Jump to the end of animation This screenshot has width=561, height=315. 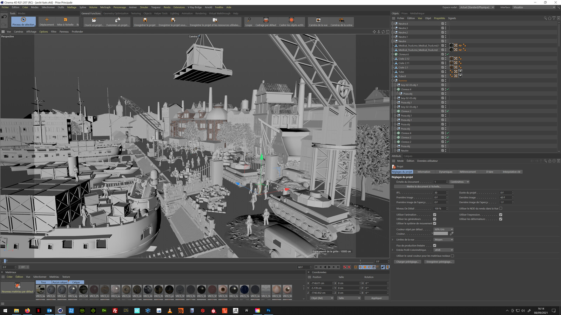click(x=338, y=267)
